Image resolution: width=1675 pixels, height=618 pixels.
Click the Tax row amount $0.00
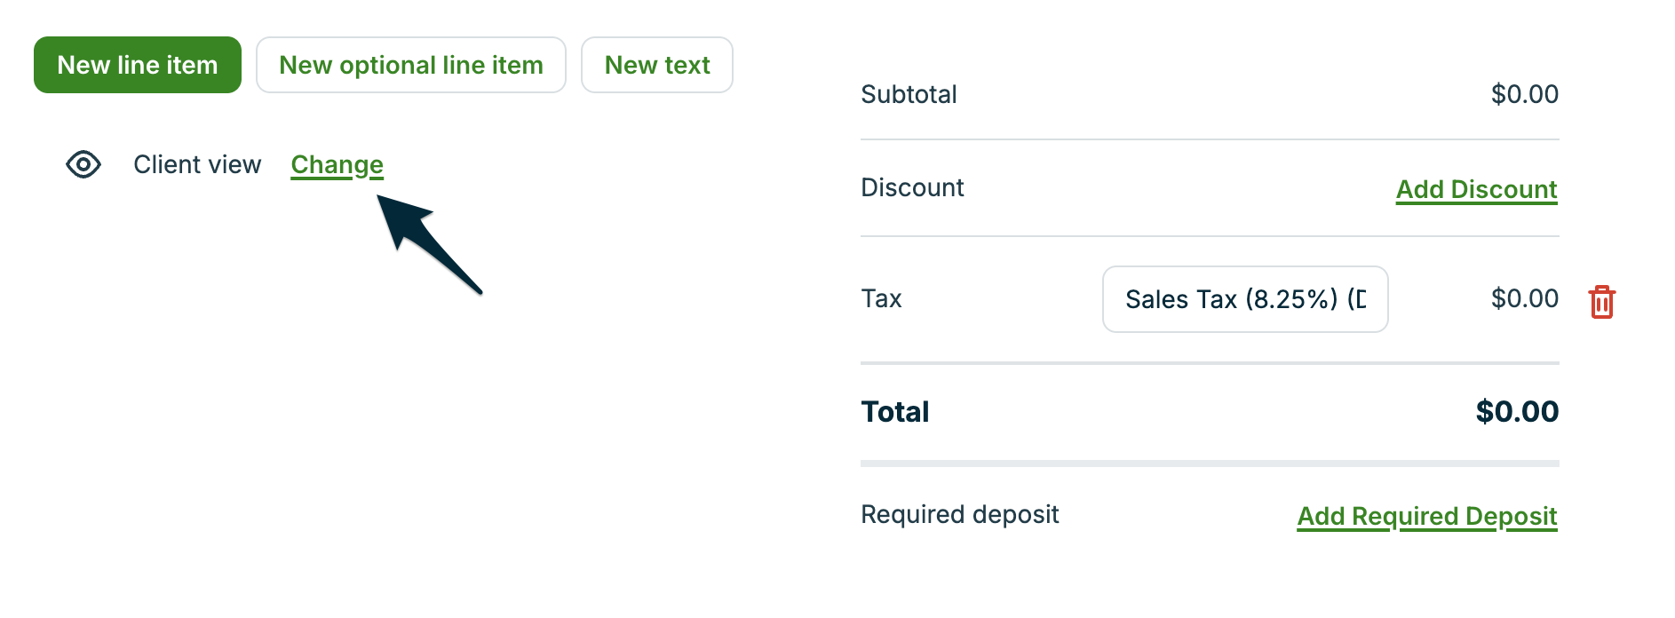[x=1524, y=298]
